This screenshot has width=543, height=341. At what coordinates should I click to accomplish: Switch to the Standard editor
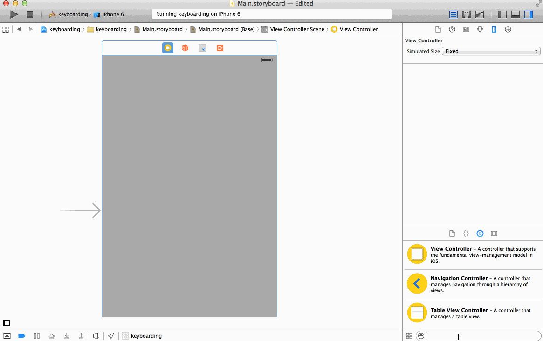click(x=454, y=14)
